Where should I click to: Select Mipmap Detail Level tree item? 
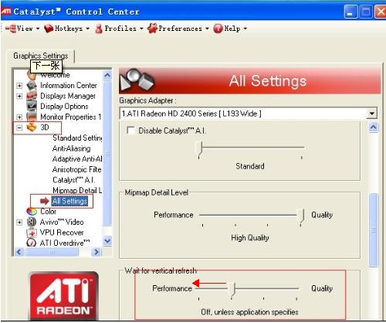click(77, 190)
